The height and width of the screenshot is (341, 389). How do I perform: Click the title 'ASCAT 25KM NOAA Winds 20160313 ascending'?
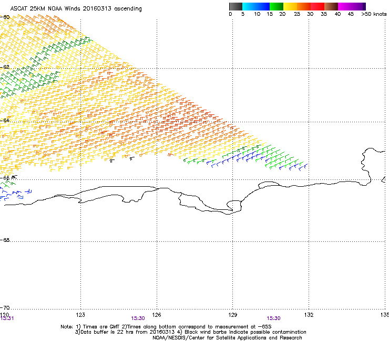76,9
